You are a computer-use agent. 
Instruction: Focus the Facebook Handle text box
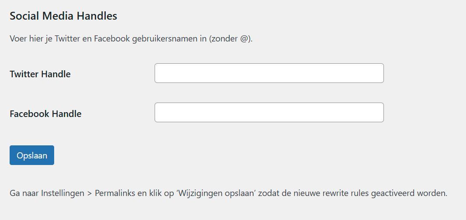click(x=269, y=113)
